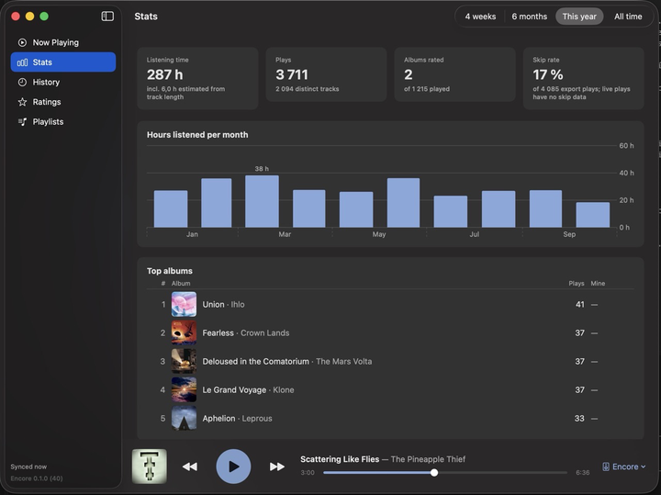661x495 pixels.
Task: Click the Aphelion album cover thumbnail
Action: (184, 418)
